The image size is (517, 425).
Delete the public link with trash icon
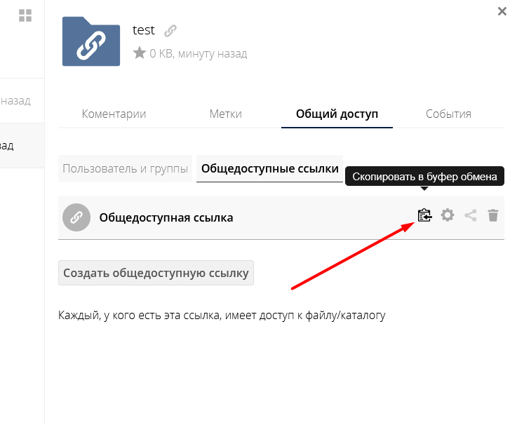(493, 216)
